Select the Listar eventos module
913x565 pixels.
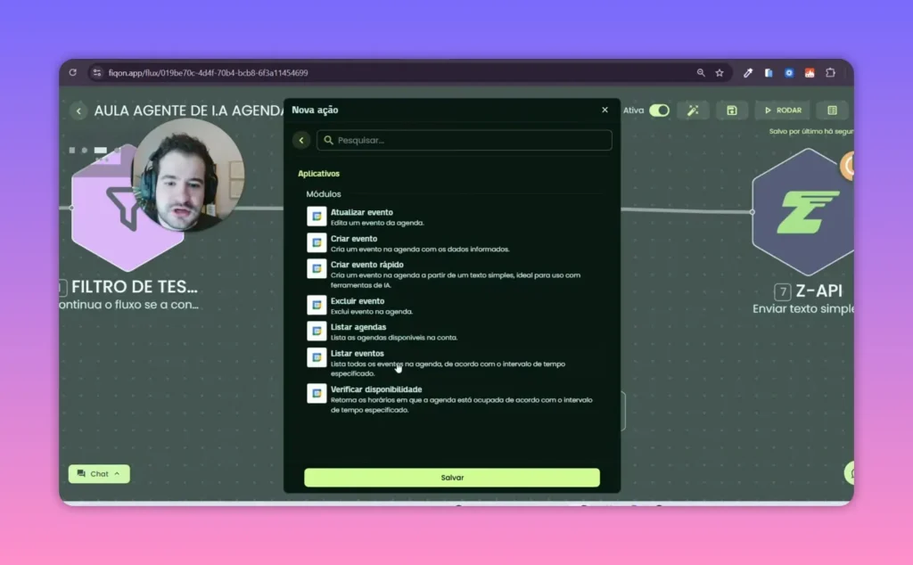(x=358, y=354)
